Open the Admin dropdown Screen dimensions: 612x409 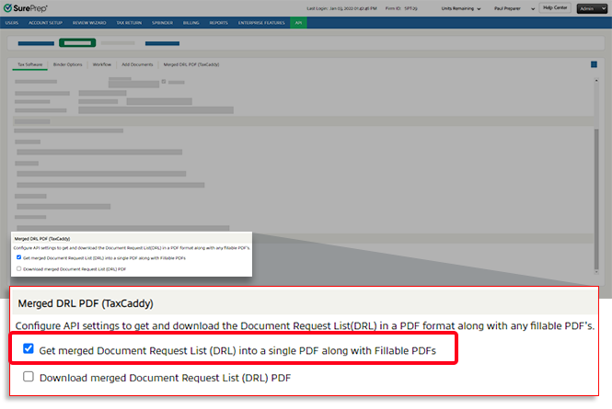(592, 8)
